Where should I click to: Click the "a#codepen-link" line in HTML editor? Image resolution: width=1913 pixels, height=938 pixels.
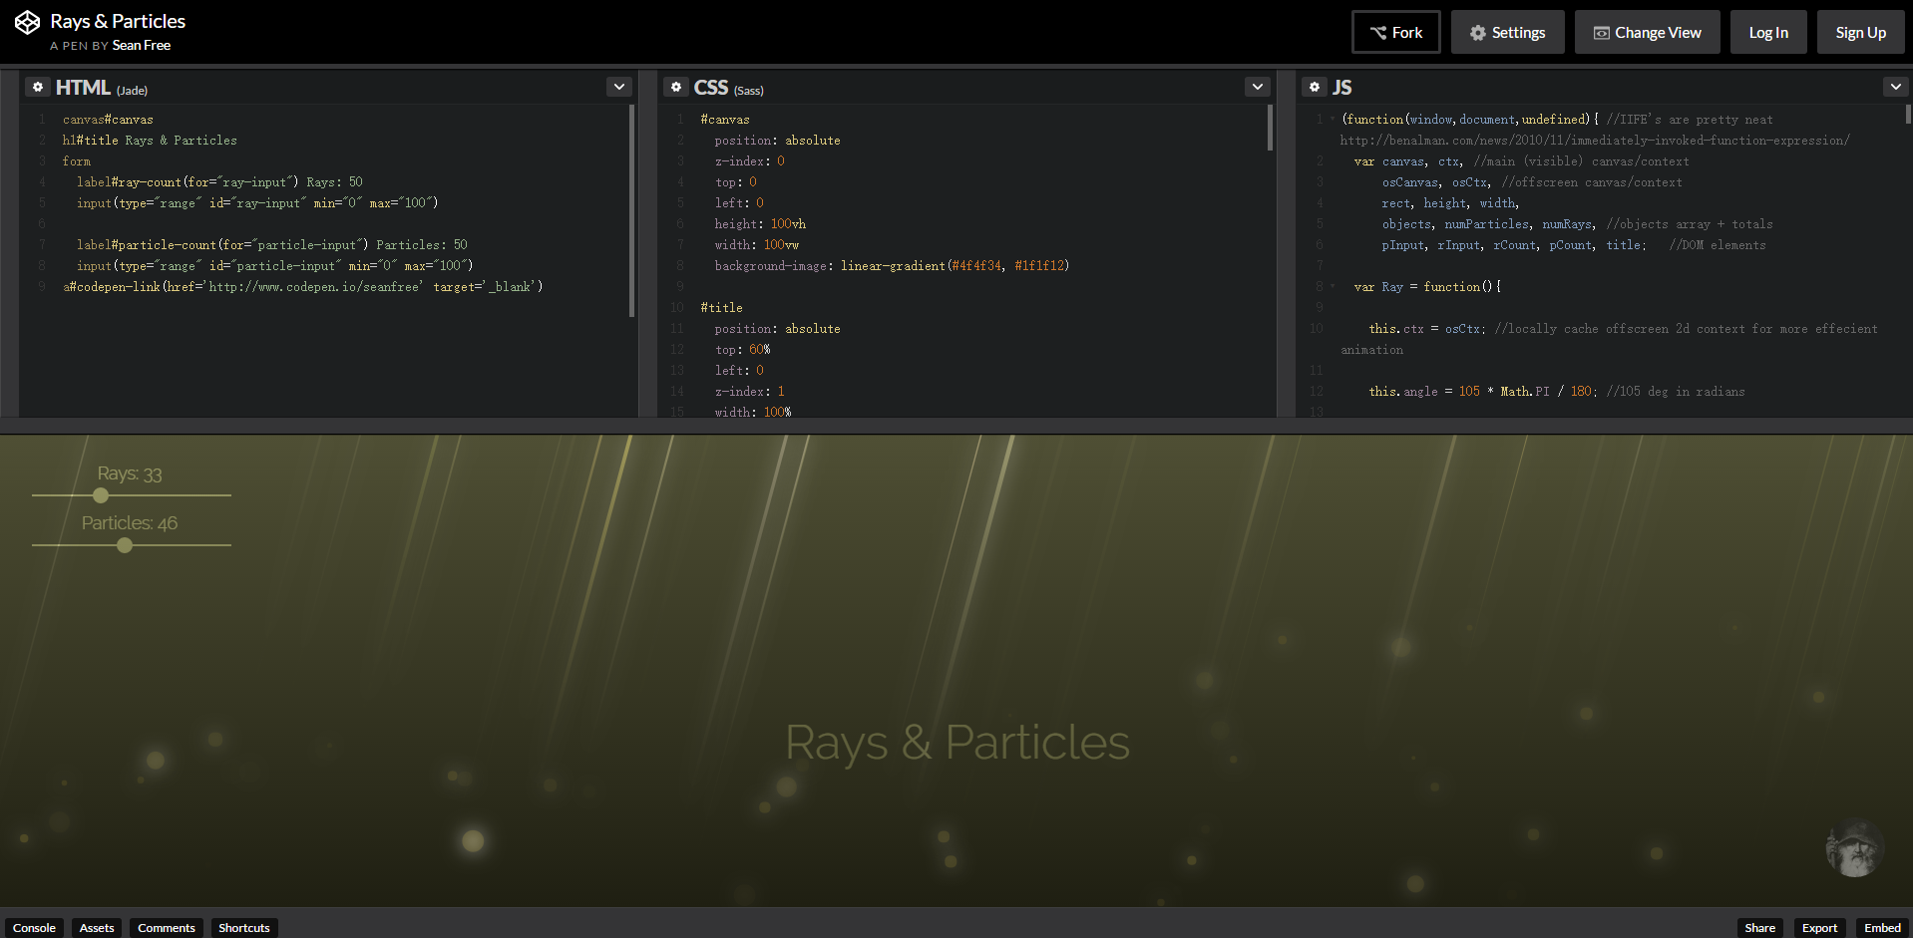[x=303, y=287]
